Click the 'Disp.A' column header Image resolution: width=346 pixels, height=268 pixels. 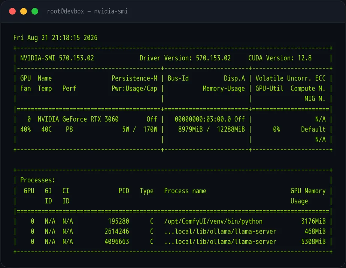234,78
